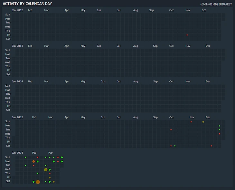The width and height of the screenshot is (235, 190).
Task: Click the Jan 2014 year label
Action: click(x=17, y=81)
